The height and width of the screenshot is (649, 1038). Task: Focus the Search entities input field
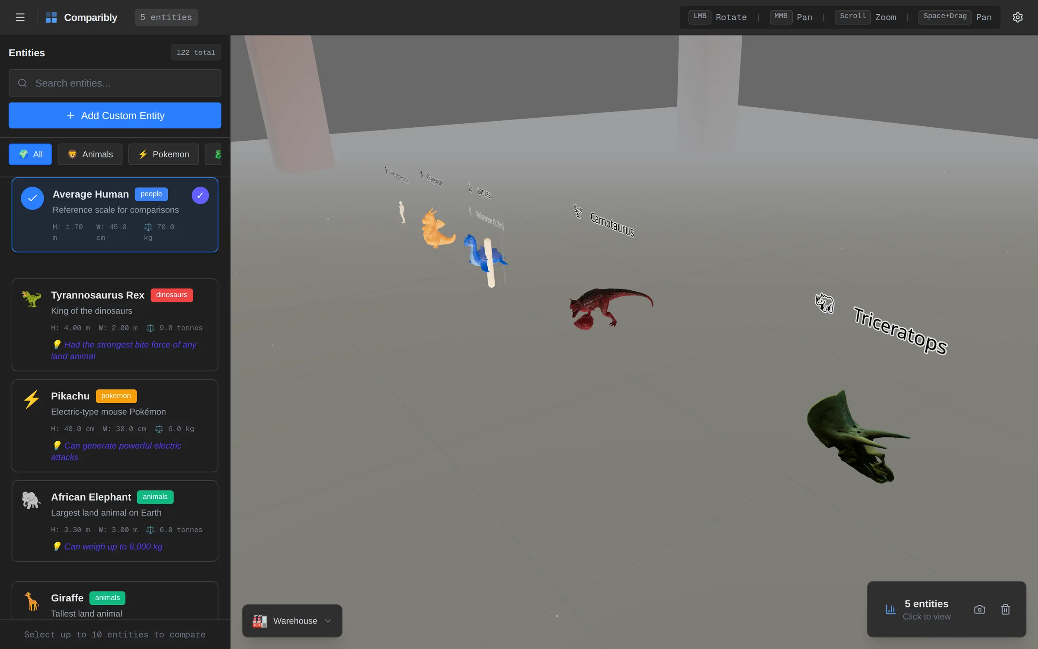[115, 83]
